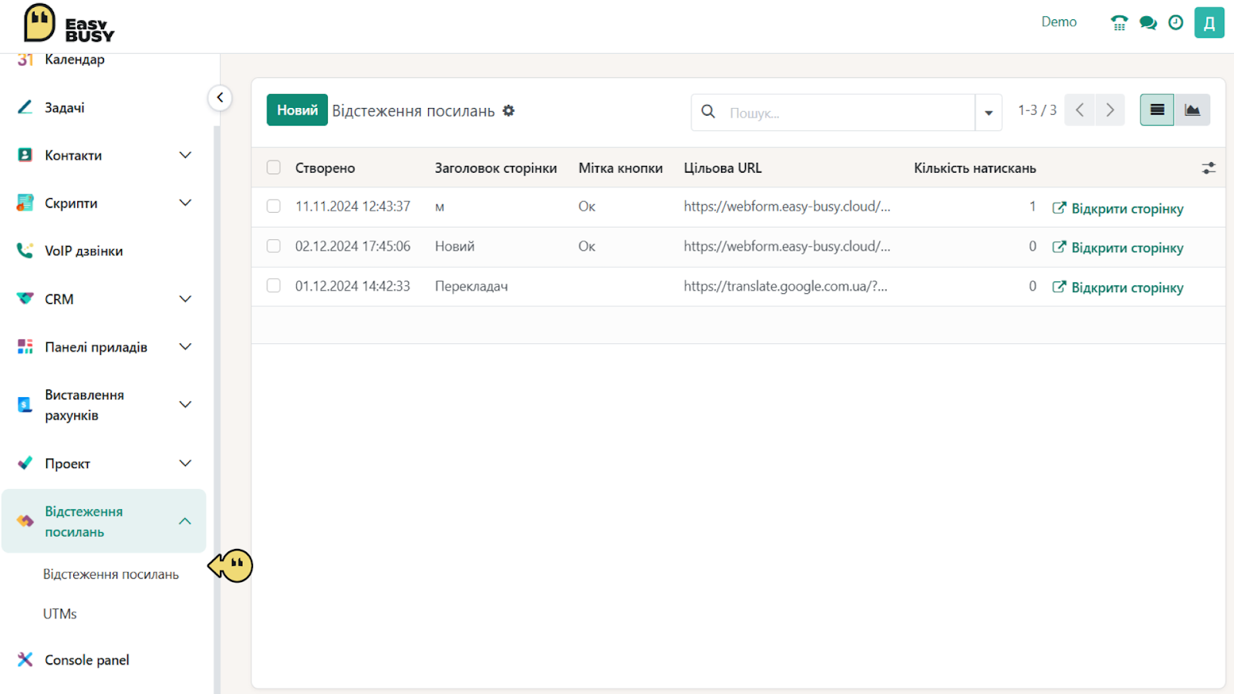Viewport: 1234px width, 694px height.
Task: Expand the Контакти menu chevron
Action: point(185,155)
